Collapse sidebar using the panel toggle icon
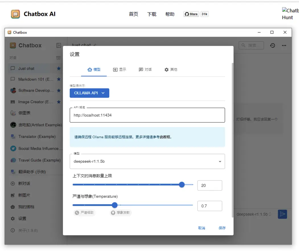 [59, 45]
